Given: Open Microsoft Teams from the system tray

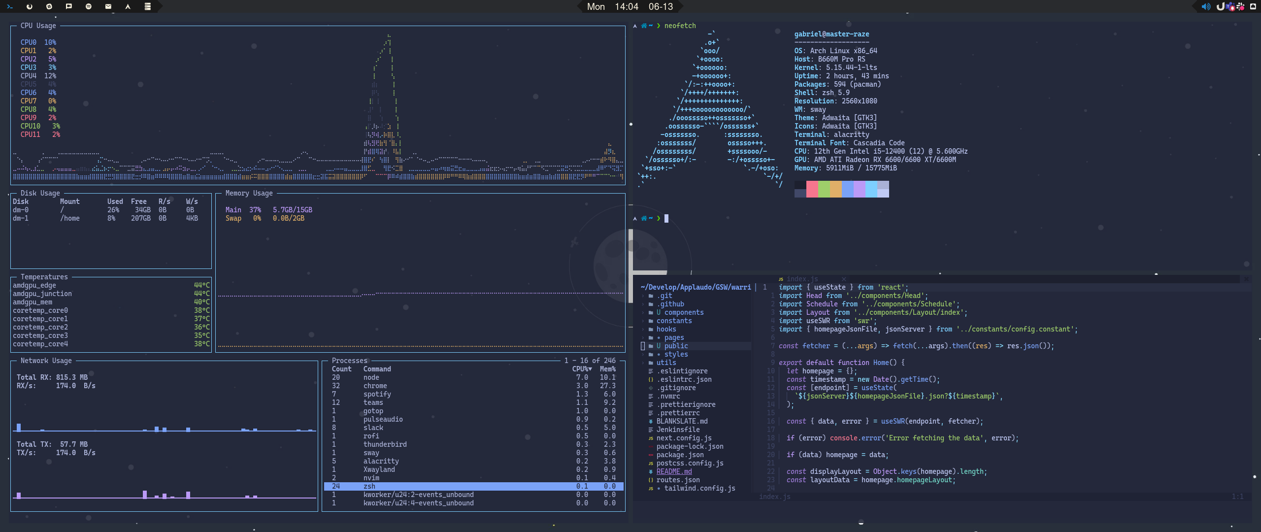Looking at the screenshot, I should pos(1230,6).
